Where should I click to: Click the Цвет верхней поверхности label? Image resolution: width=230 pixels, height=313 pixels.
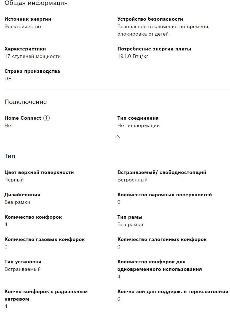[x=39, y=172]
